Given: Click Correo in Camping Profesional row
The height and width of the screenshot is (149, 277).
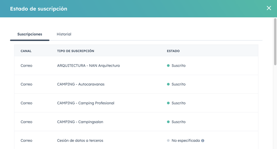Looking at the screenshot, I should tap(26, 103).
